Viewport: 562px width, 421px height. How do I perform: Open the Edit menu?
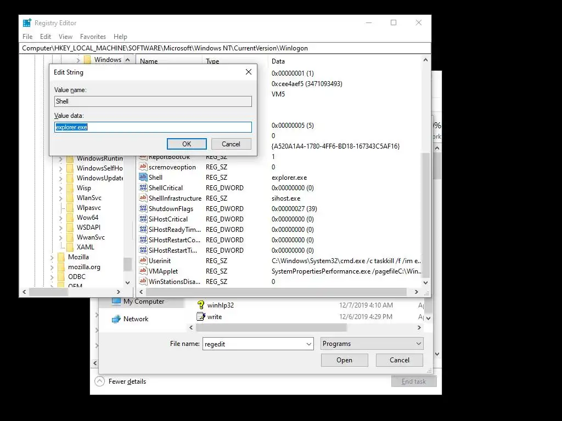click(x=45, y=37)
